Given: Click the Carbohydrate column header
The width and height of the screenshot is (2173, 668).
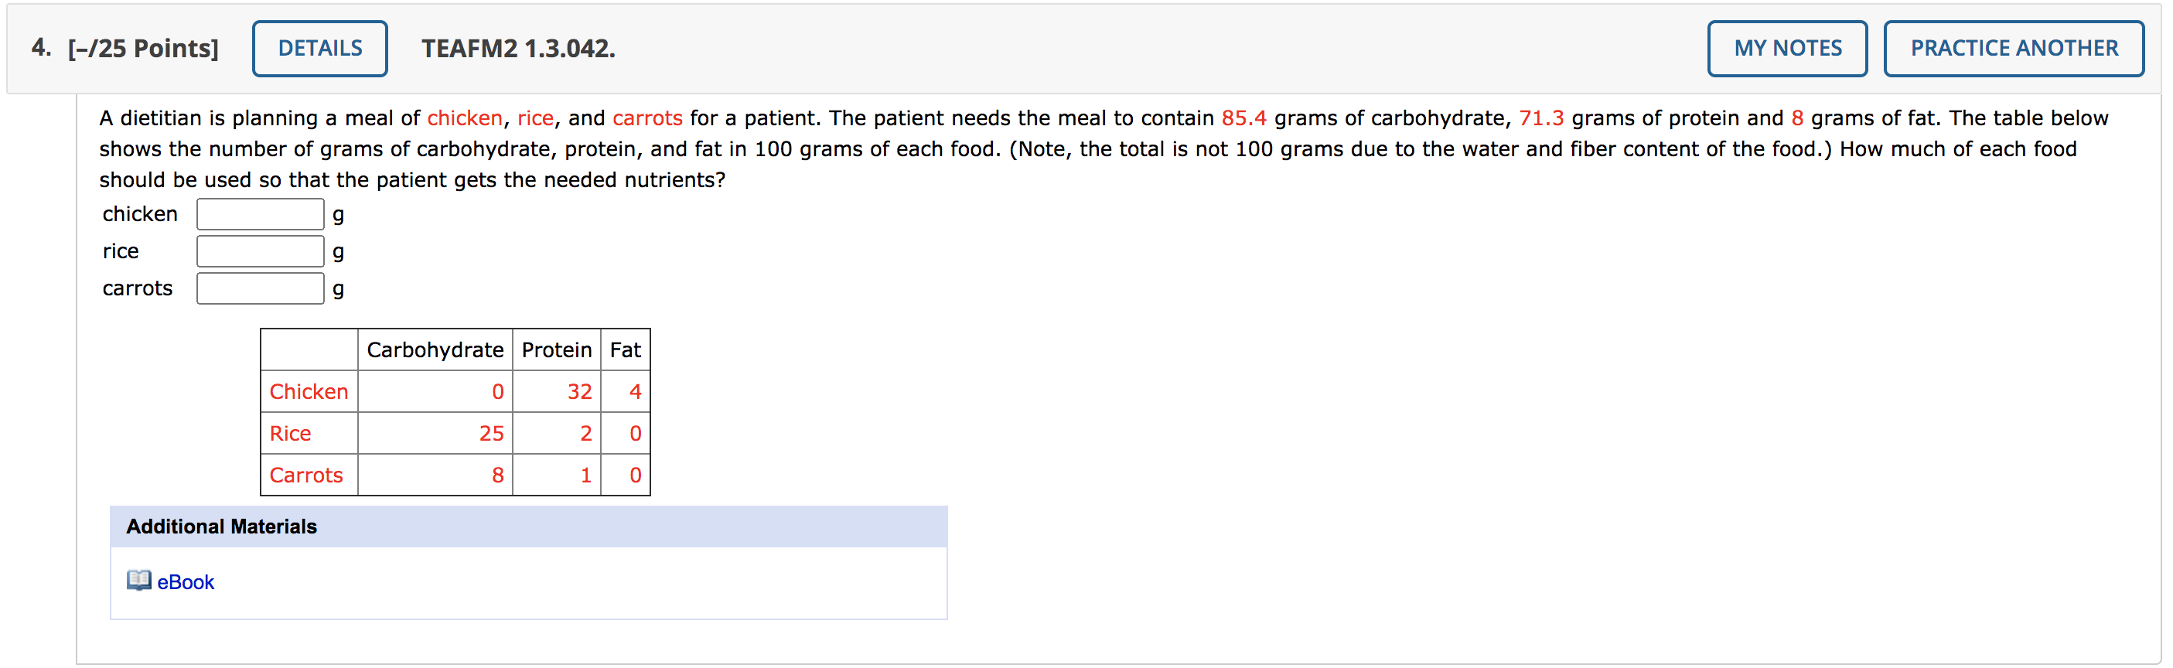Looking at the screenshot, I should [435, 350].
